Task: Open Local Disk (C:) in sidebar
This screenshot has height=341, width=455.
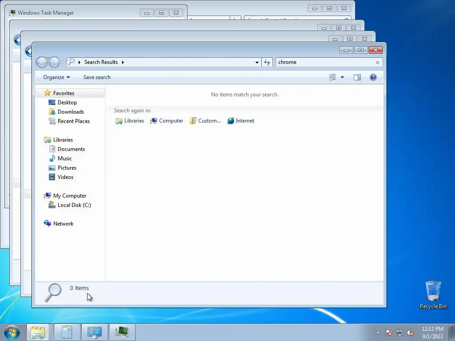Action: coord(74,205)
